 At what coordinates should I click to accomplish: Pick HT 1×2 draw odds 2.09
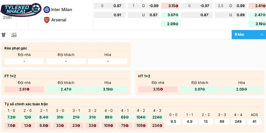[x=241, y=89]
